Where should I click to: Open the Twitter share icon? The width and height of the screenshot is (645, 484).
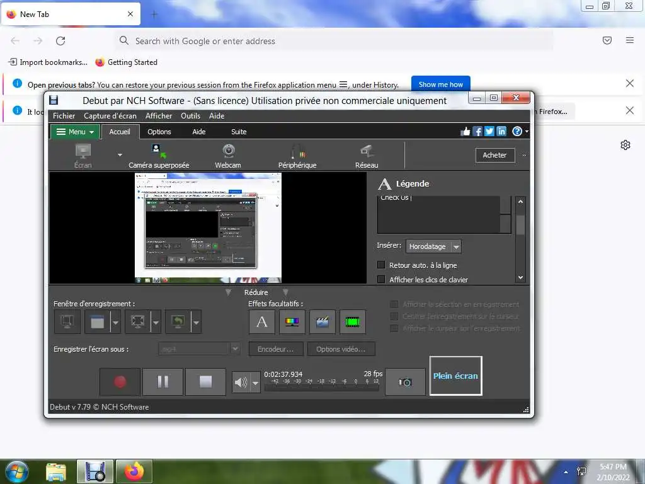click(x=489, y=131)
